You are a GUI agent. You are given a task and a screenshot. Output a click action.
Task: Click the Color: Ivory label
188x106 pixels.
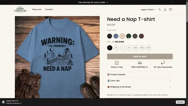pyautogui.click(x=112, y=30)
